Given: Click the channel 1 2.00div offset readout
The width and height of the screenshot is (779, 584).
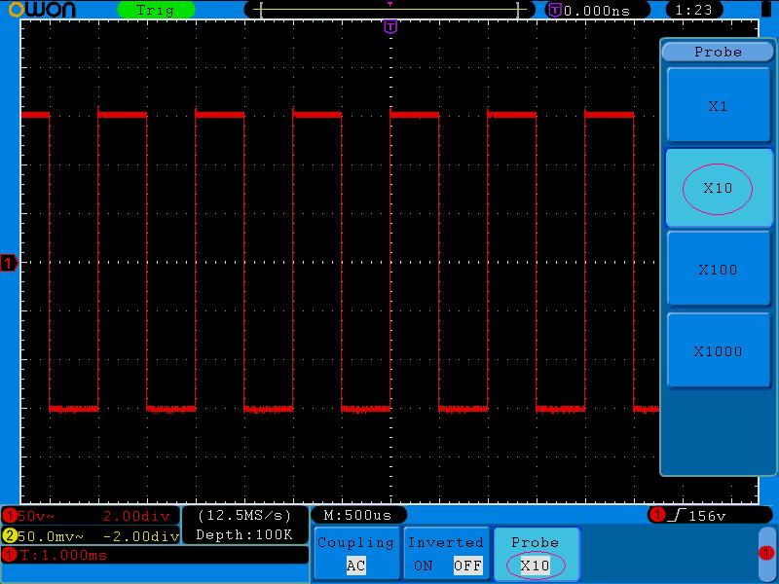Looking at the screenshot, I should [x=136, y=516].
